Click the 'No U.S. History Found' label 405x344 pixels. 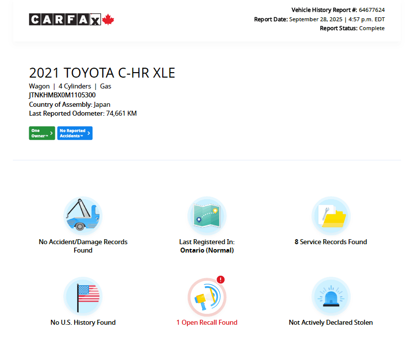point(83,322)
